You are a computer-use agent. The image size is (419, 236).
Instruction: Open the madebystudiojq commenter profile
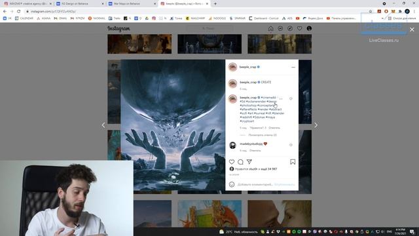tap(251, 144)
